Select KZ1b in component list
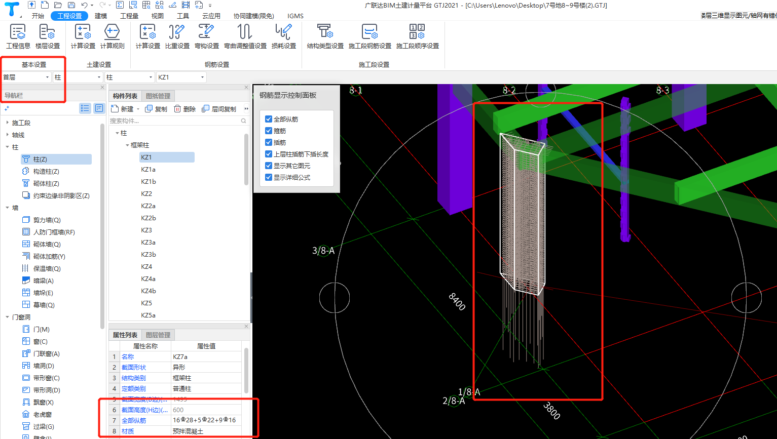The image size is (777, 439). click(x=149, y=182)
